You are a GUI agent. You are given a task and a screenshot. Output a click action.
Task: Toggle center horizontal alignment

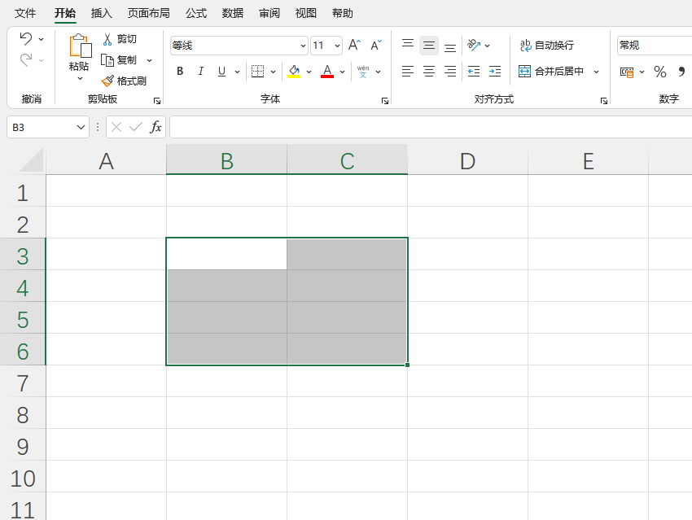click(x=429, y=71)
